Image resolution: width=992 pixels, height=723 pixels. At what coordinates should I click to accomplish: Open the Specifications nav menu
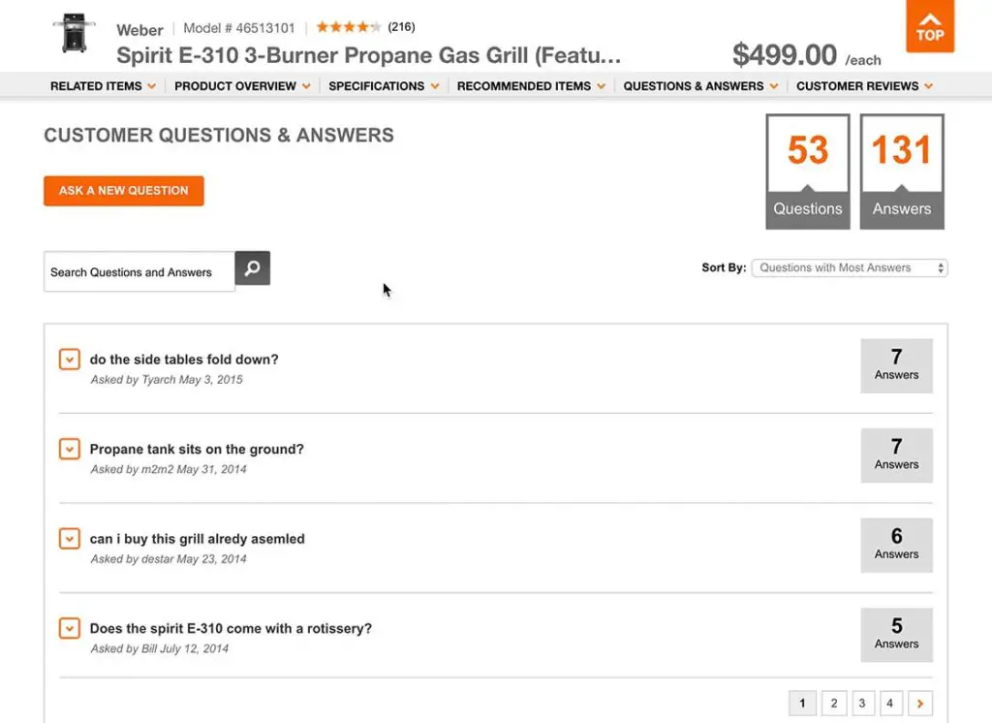click(x=384, y=86)
